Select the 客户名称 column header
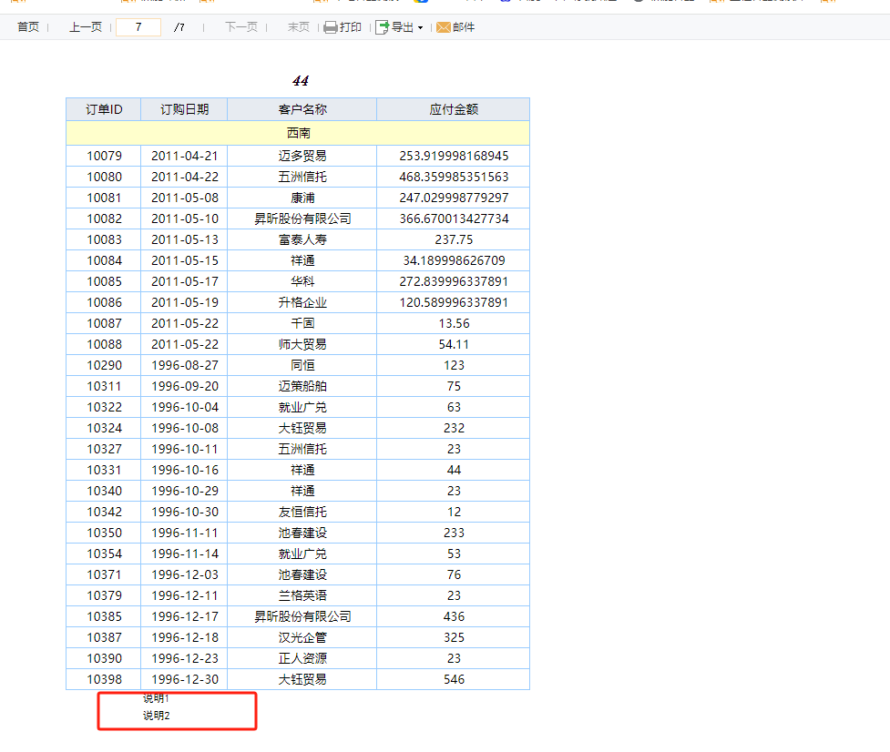 [x=302, y=109]
